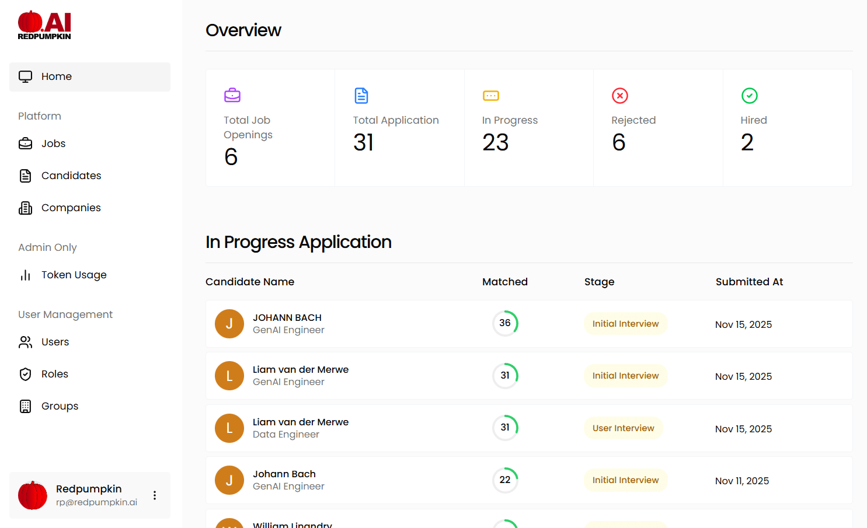This screenshot has height=528, width=867.
Task: Open the Jobs page in the sidebar
Action: pyautogui.click(x=53, y=144)
